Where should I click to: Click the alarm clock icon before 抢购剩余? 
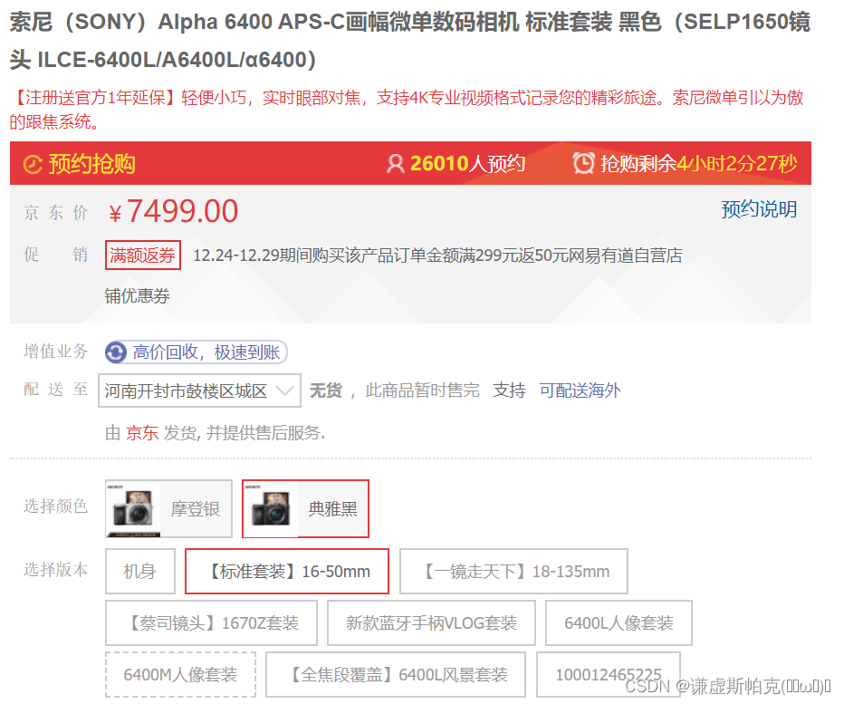[x=583, y=163]
